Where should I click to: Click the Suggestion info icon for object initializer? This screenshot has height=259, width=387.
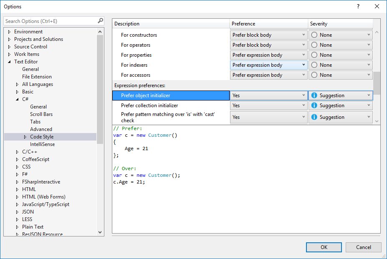314,96
